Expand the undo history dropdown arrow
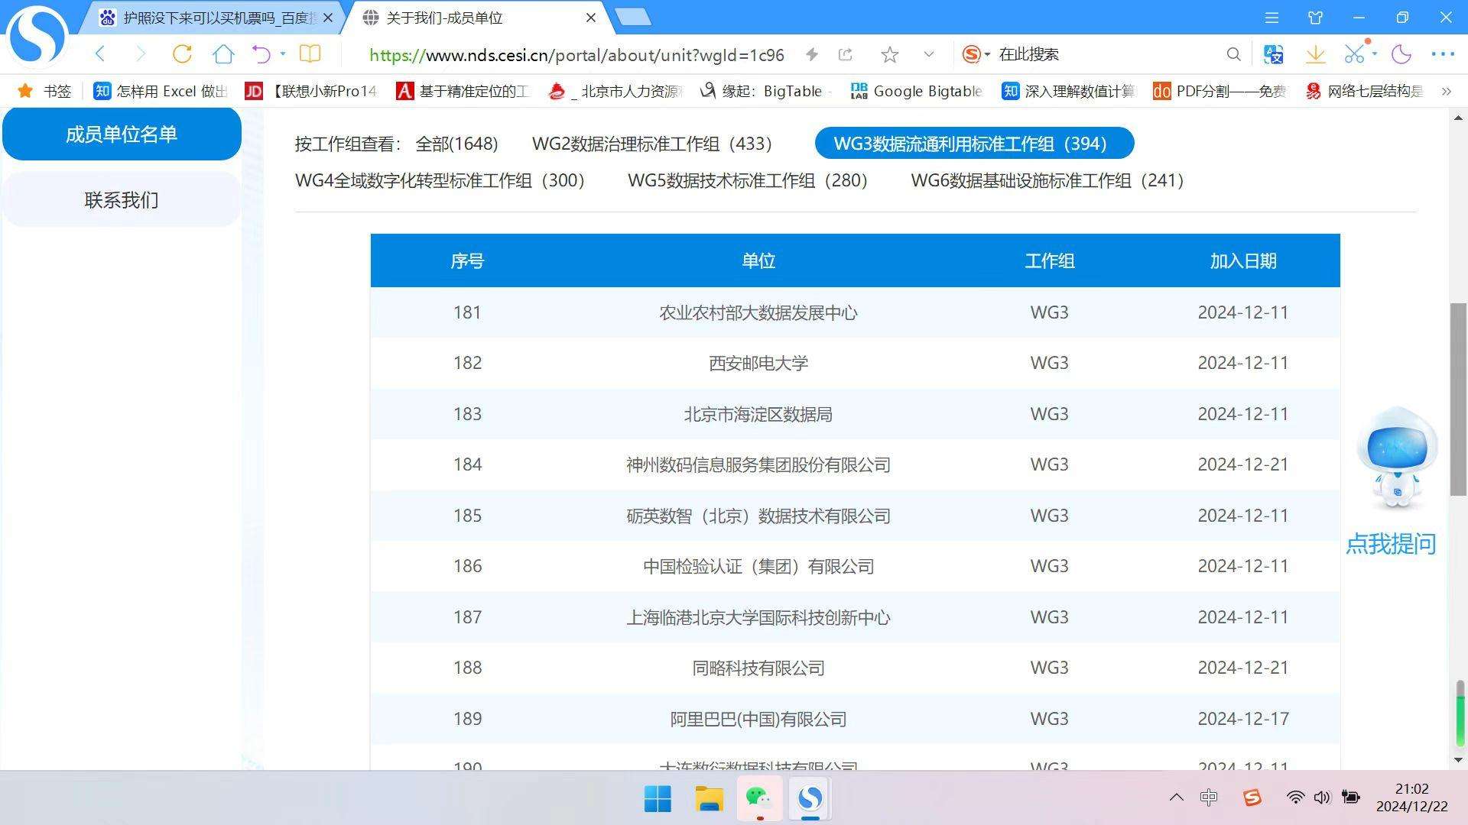Screen dimensions: 1468x825 tap(283, 54)
